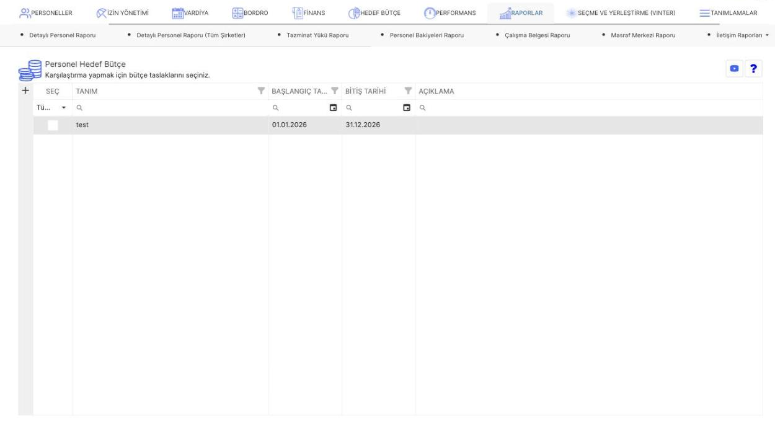Image resolution: width=775 pixels, height=421 pixels.
Task: Select the 'test' cell in the table
Action: click(170, 125)
